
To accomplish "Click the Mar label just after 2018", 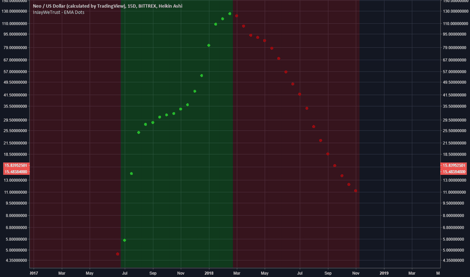I will point(237,273).
